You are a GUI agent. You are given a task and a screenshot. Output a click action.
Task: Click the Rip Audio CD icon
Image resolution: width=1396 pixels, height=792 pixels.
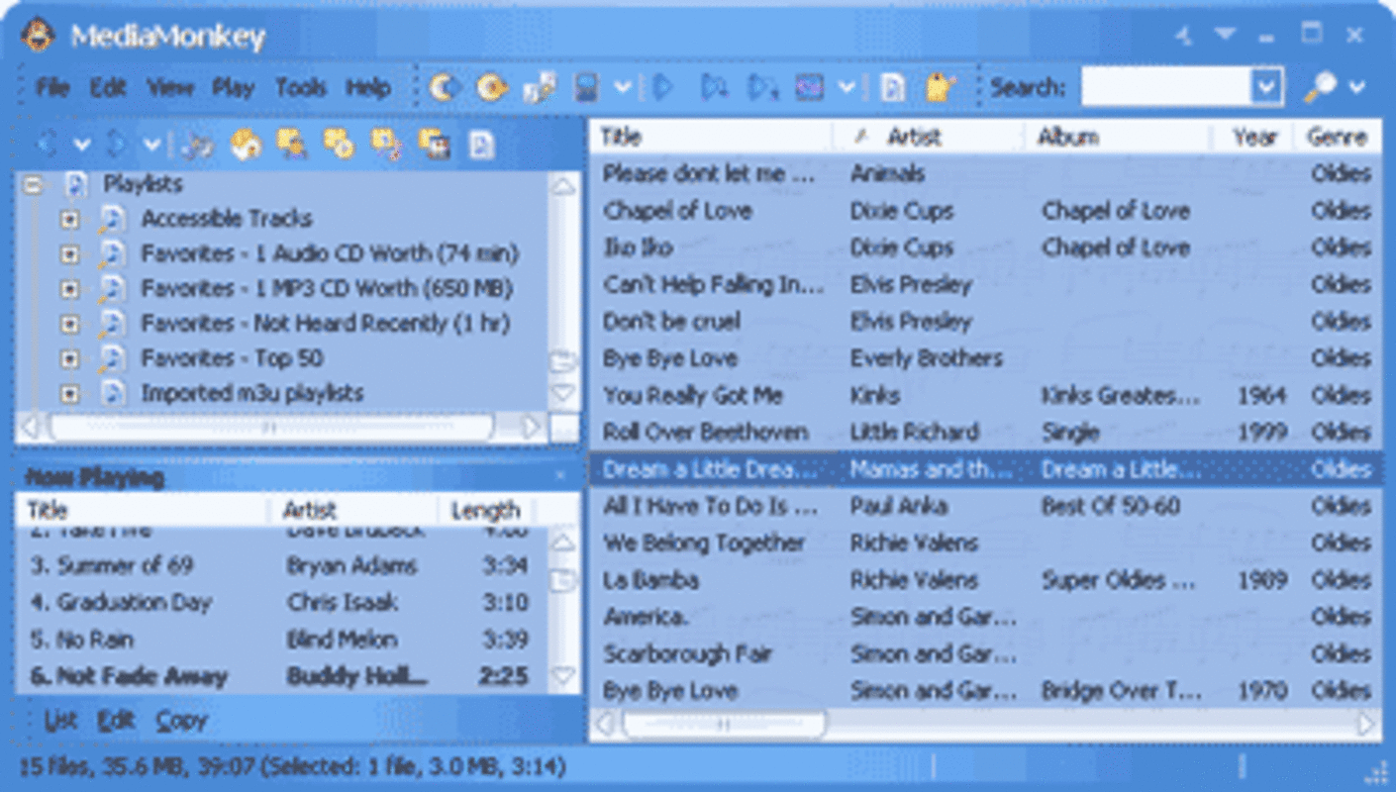[x=444, y=87]
